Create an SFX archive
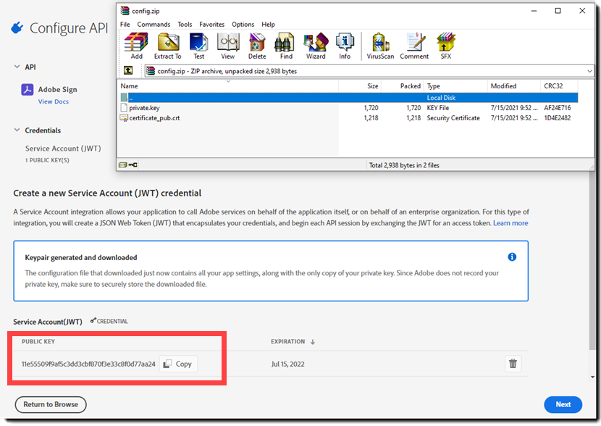The height and width of the screenshot is (426, 601). pyautogui.click(x=446, y=46)
